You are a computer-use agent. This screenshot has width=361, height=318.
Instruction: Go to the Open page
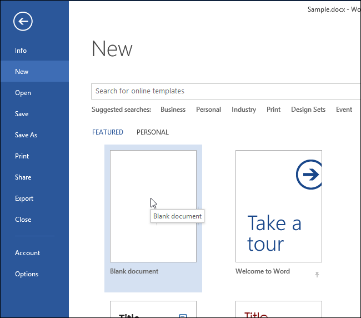pyautogui.click(x=23, y=93)
